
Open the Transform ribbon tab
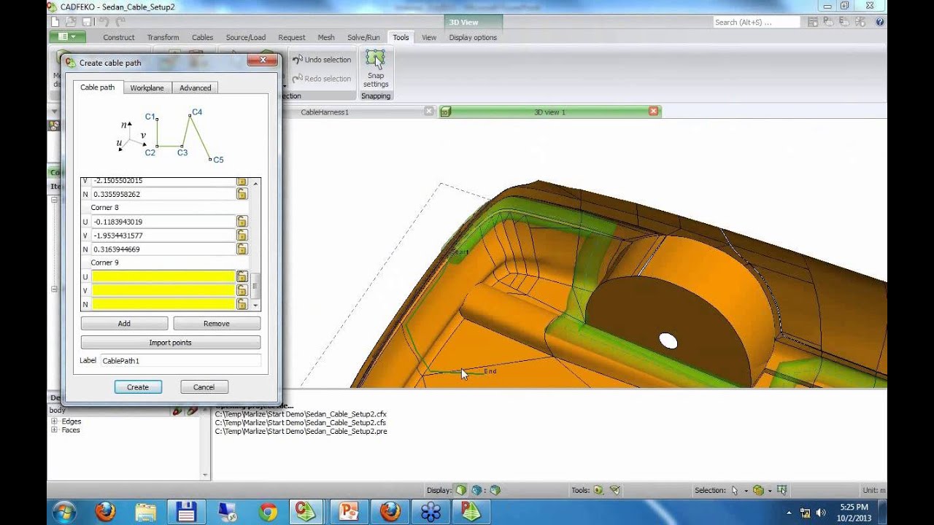[163, 37]
